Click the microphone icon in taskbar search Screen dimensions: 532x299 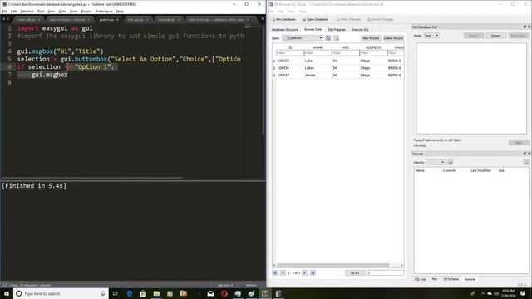pyautogui.click(x=103, y=293)
